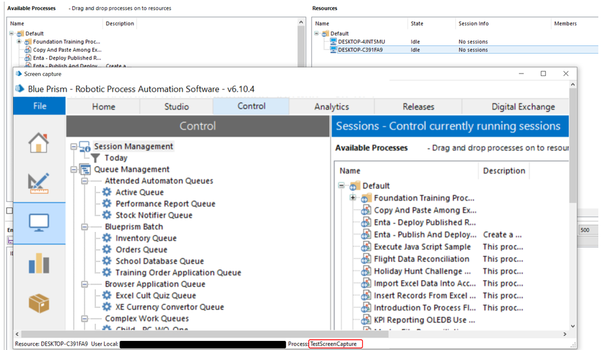This screenshot has width=603, height=350.
Task: Open the blue File menu
Action: pyautogui.click(x=39, y=106)
